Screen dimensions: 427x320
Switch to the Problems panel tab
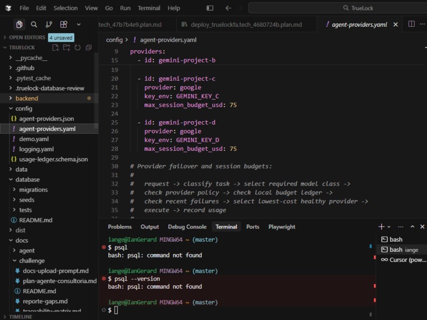(x=120, y=227)
